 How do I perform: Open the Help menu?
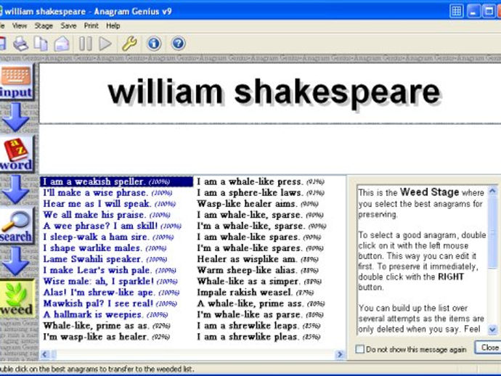click(113, 26)
